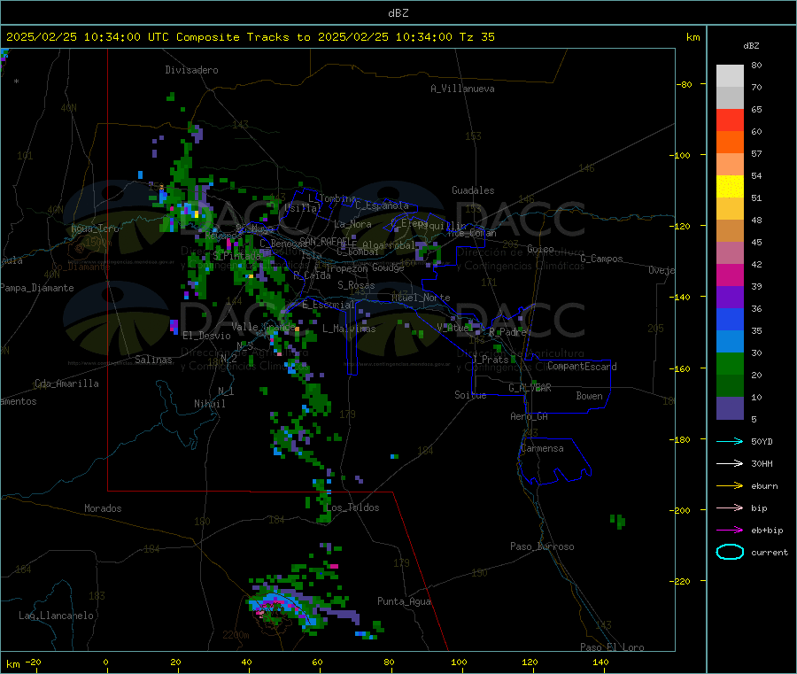Screen dimensions: 797x674
Task: Click the pink bip arrow in legend
Action: pyautogui.click(x=730, y=507)
